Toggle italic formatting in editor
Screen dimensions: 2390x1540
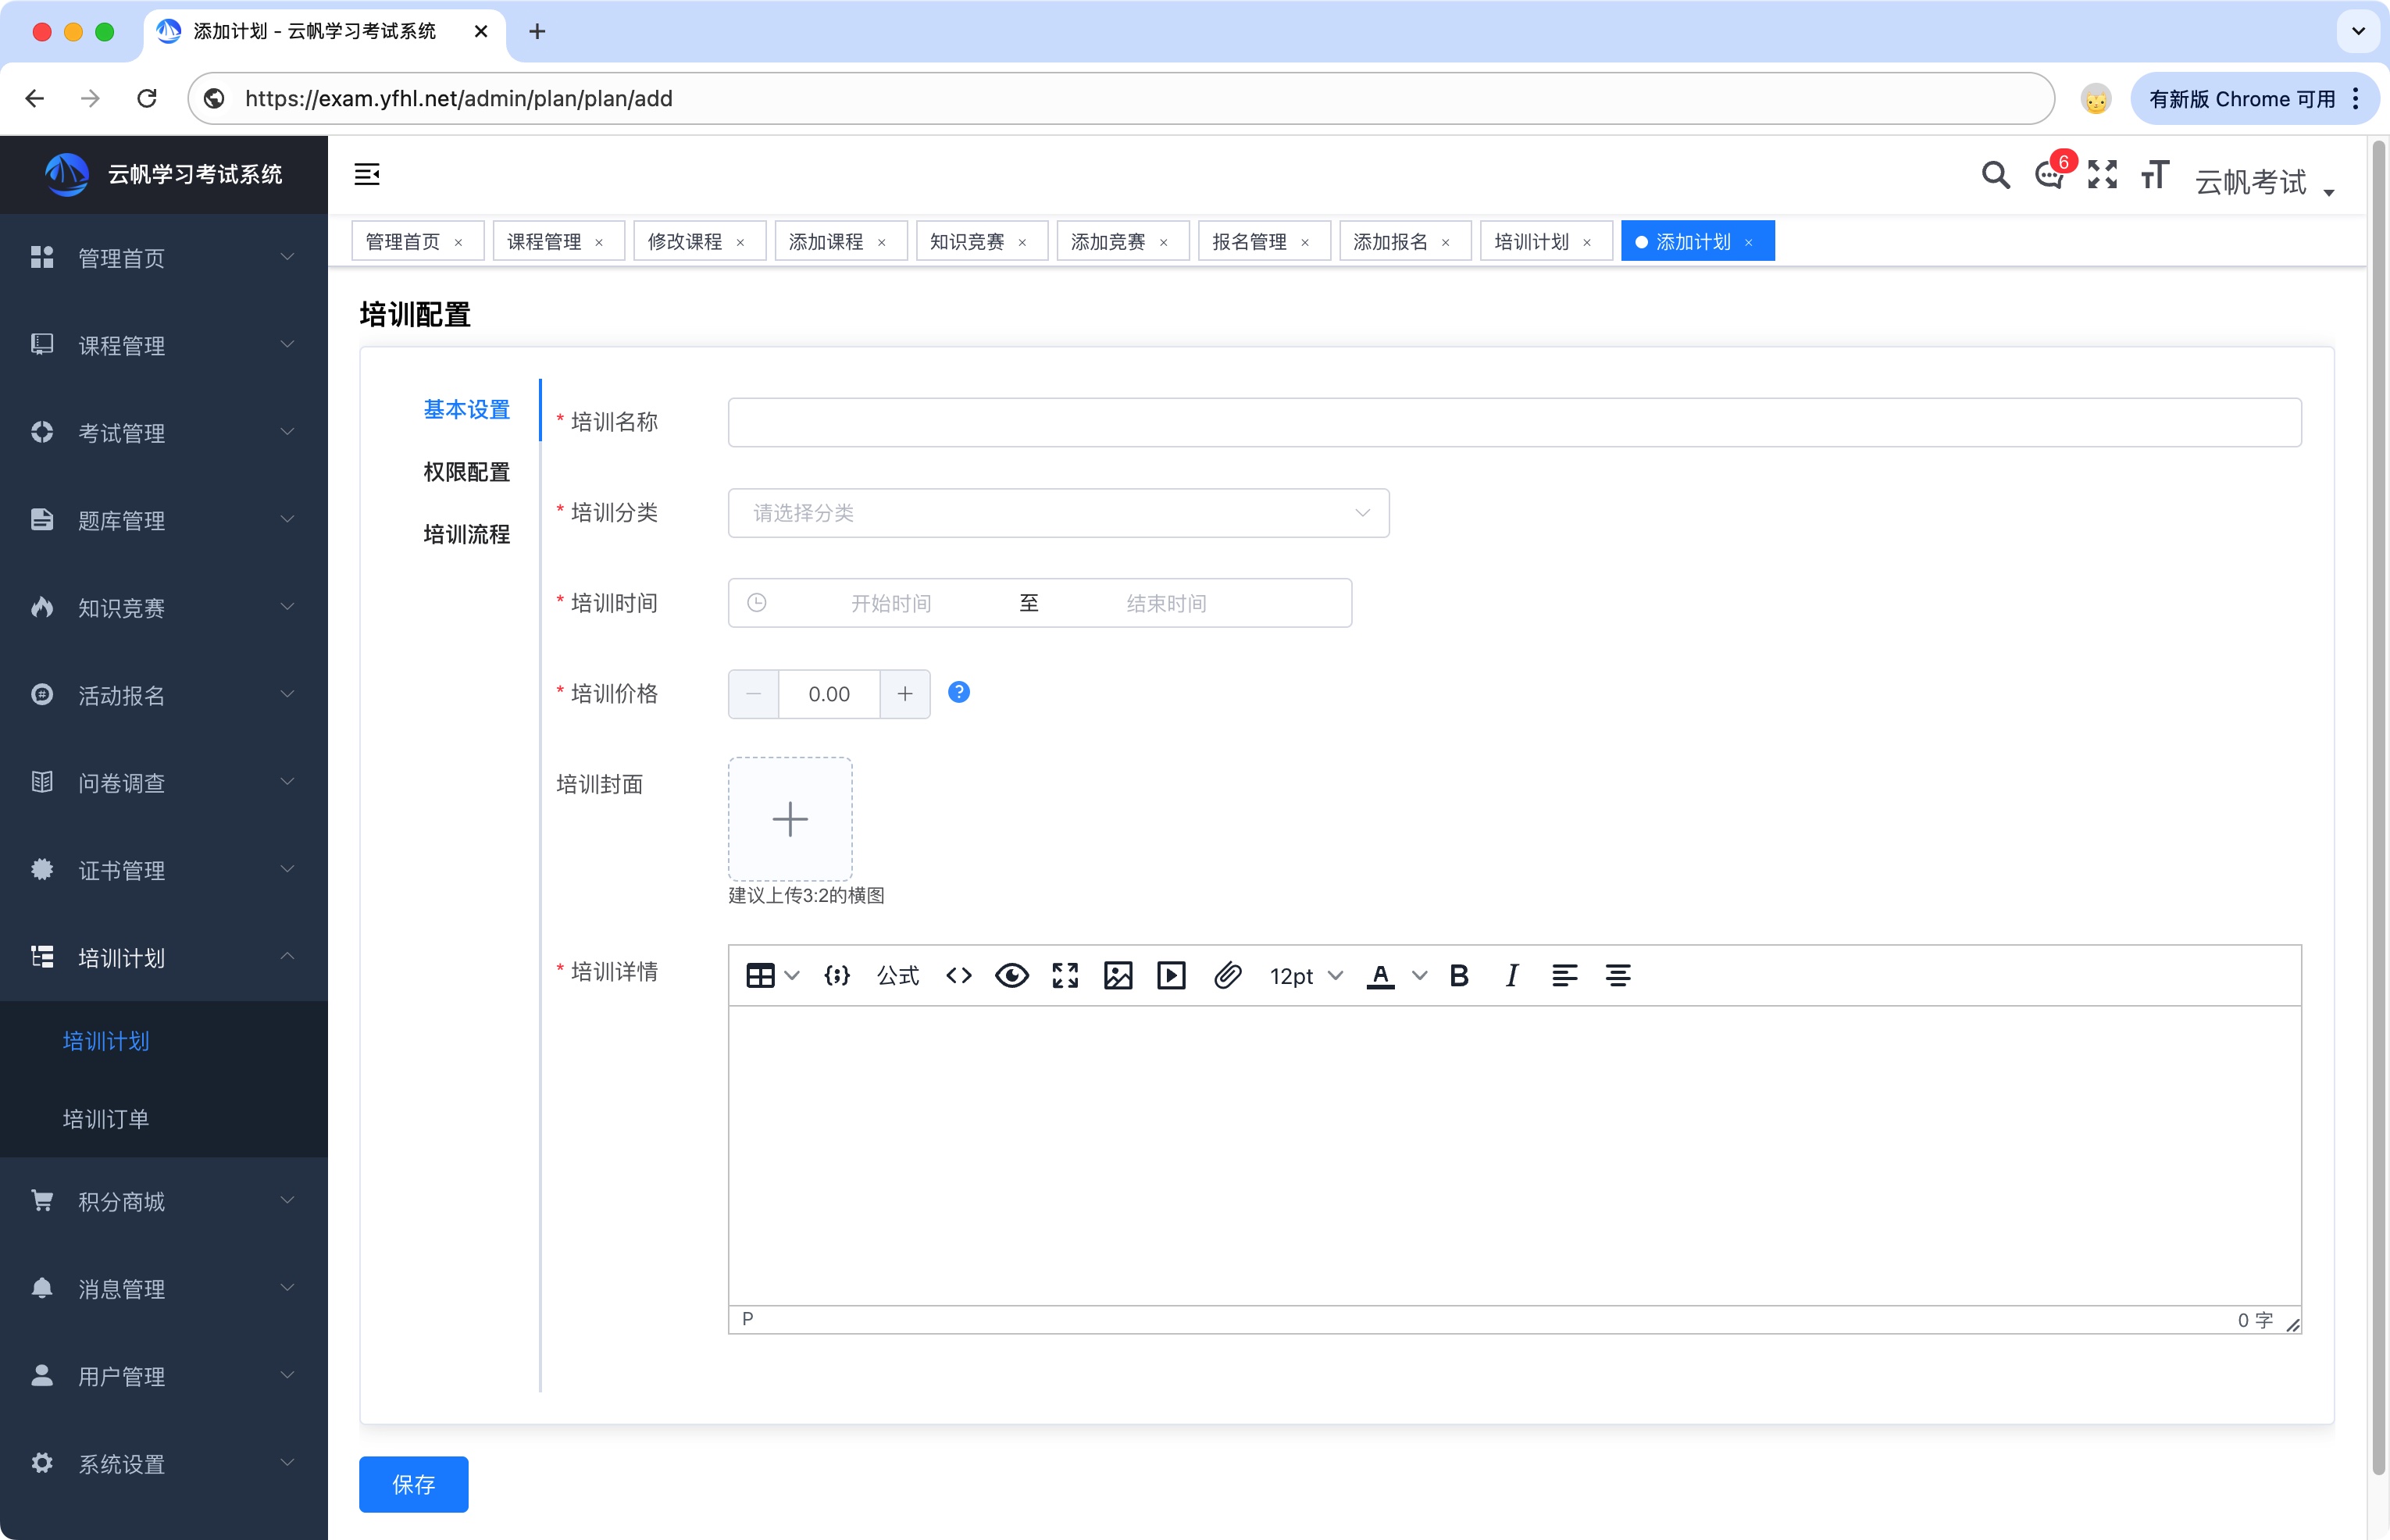pyautogui.click(x=1511, y=975)
